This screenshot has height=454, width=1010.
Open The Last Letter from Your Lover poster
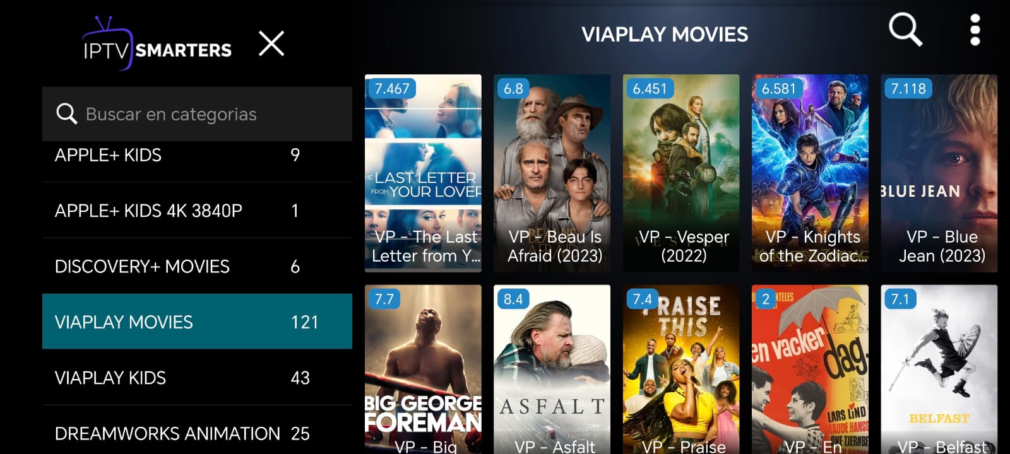click(x=423, y=173)
